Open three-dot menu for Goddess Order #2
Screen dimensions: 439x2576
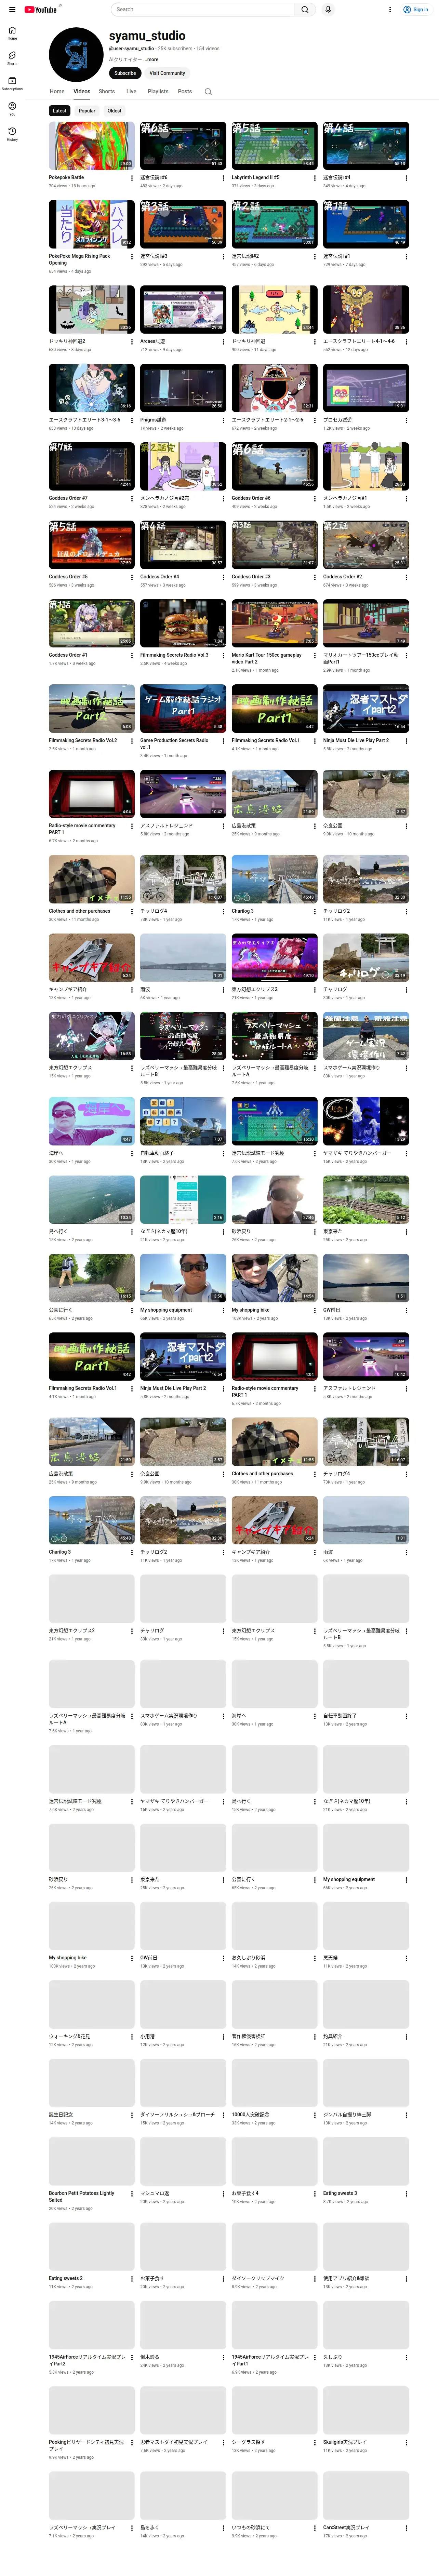pos(406,577)
